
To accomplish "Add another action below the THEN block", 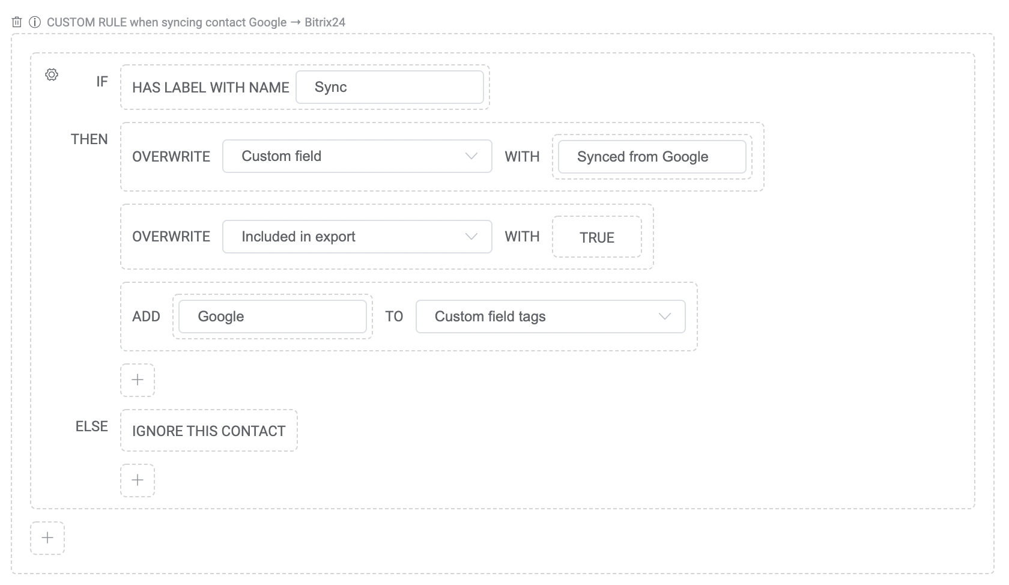I will (138, 380).
